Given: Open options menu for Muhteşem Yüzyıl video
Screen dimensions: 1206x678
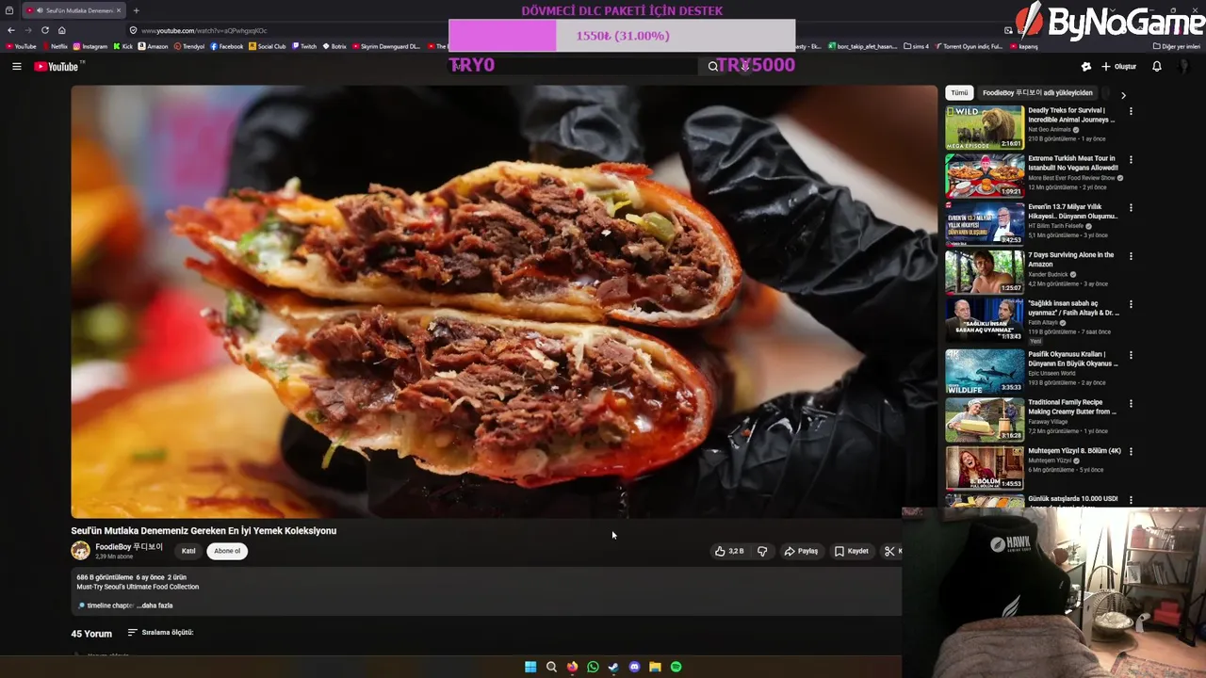Looking at the screenshot, I should 1131,452.
